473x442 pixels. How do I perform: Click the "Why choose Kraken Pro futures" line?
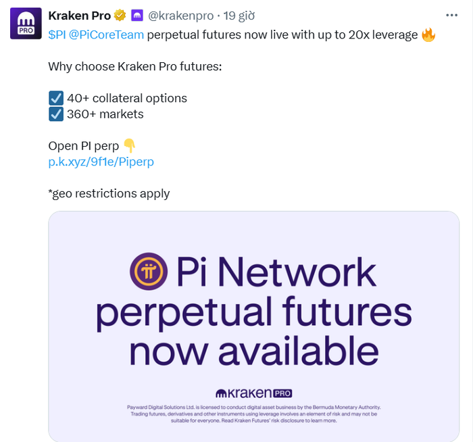coord(134,66)
